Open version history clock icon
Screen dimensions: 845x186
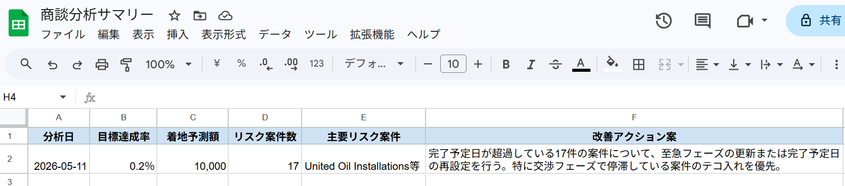[663, 21]
